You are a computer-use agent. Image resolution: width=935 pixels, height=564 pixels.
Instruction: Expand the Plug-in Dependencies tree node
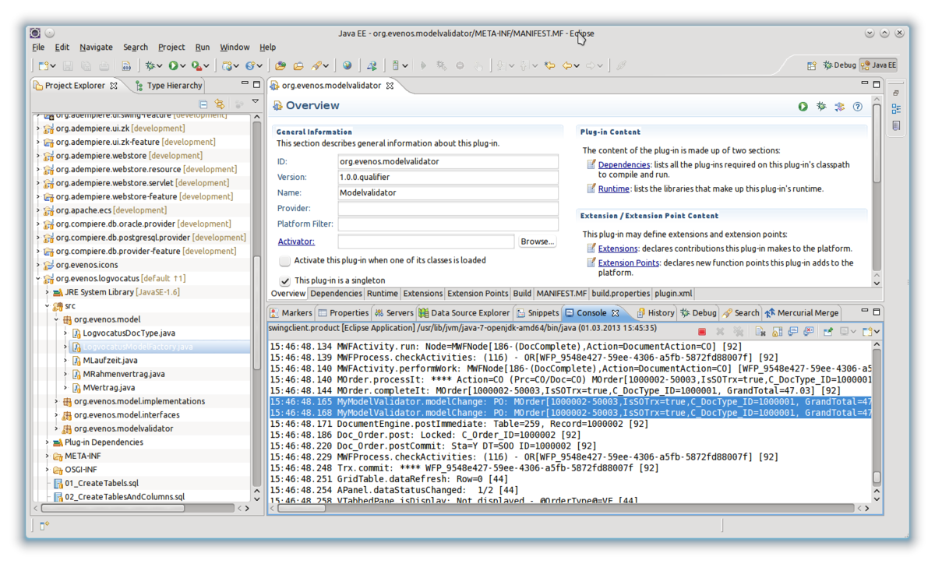pos(47,442)
